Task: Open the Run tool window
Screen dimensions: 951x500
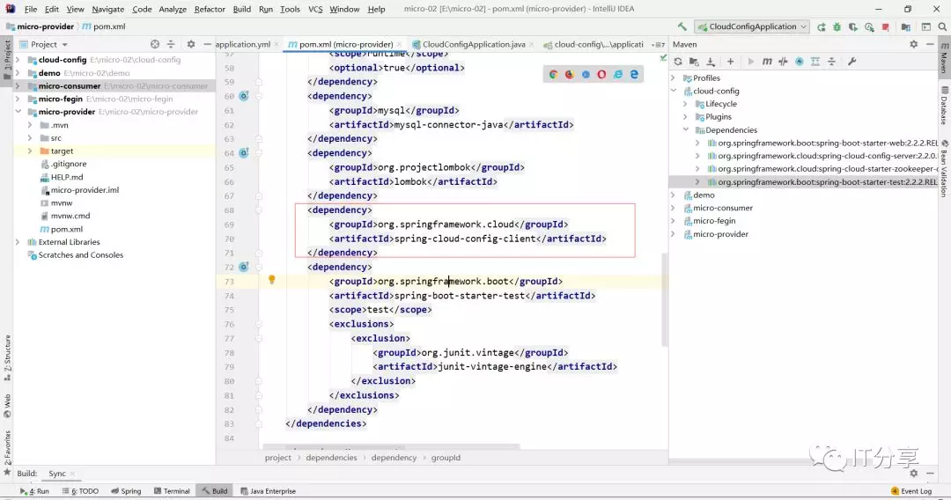Action: pos(34,491)
